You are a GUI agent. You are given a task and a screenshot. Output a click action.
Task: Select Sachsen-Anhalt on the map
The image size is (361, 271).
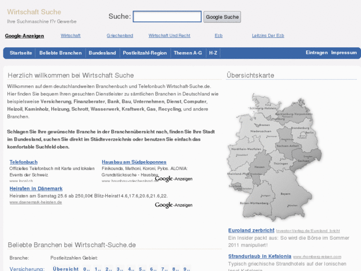288,146
